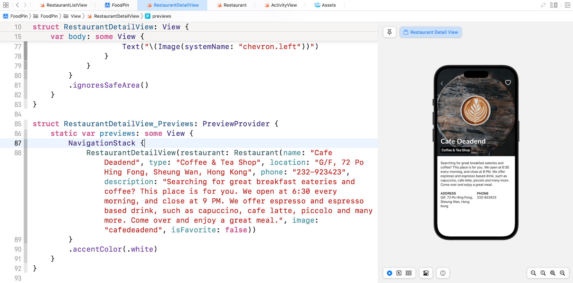Open the preview Variants grid
The width and height of the screenshot is (573, 283).
(409, 273)
